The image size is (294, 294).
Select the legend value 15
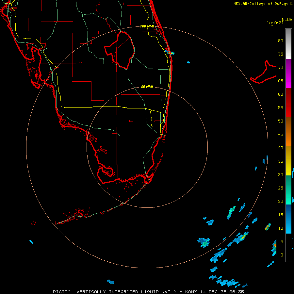point(281,215)
